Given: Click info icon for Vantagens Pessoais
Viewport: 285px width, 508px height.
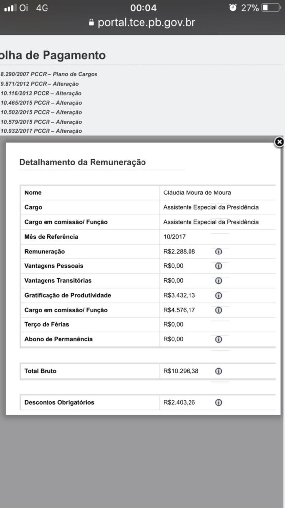Looking at the screenshot, I should pos(218,266).
